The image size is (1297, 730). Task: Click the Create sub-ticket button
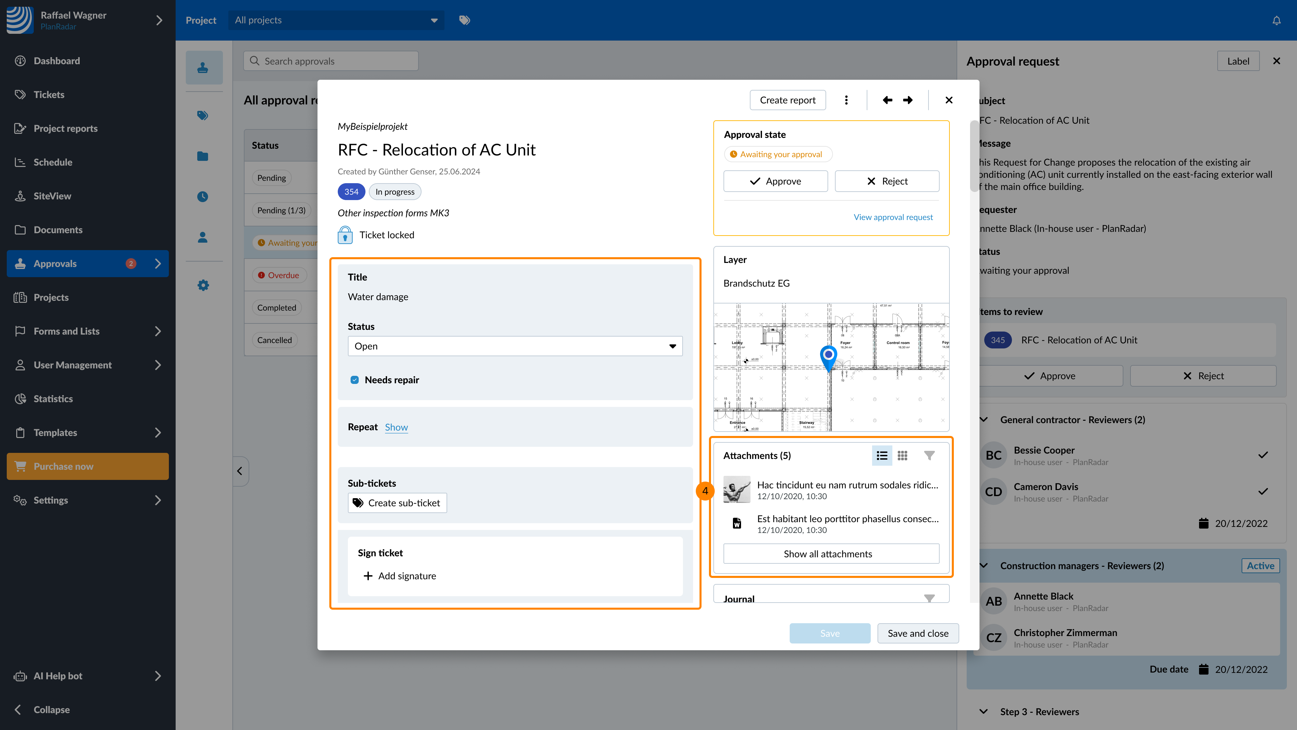pyautogui.click(x=397, y=503)
